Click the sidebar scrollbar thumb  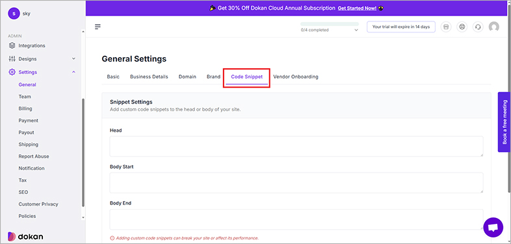(x=83, y=153)
